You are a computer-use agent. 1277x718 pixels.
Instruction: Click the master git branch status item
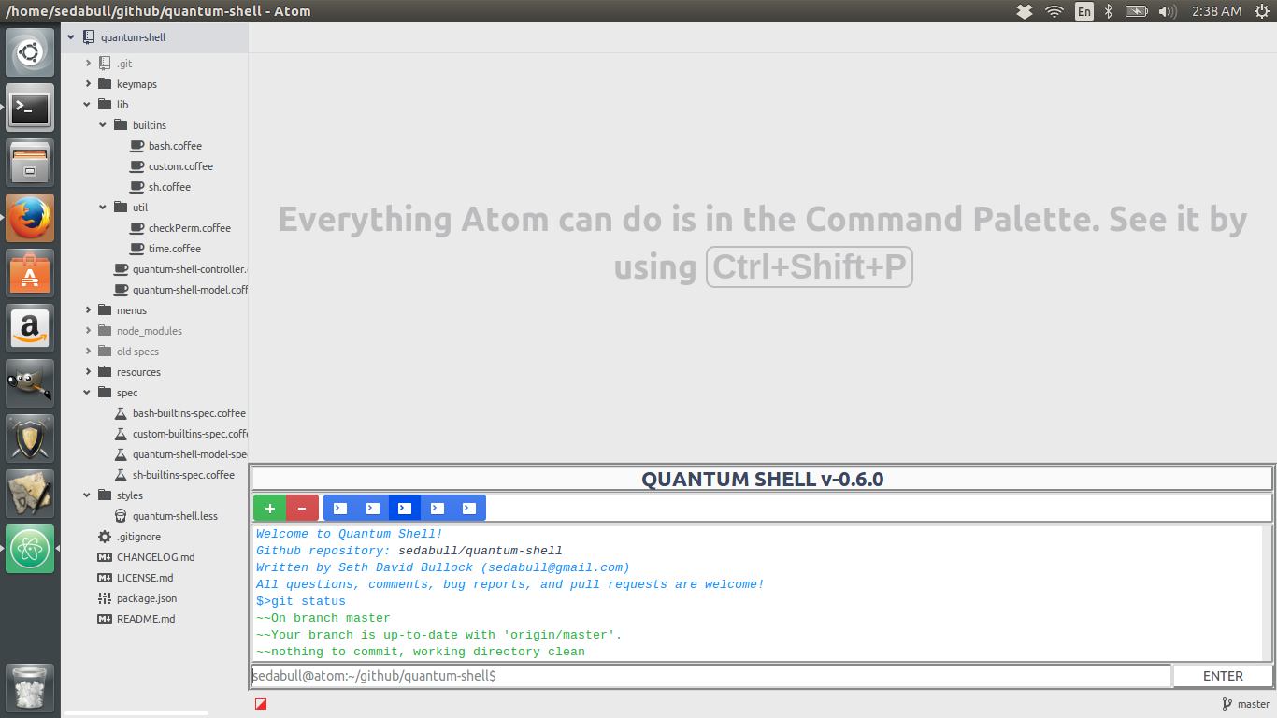click(1245, 704)
